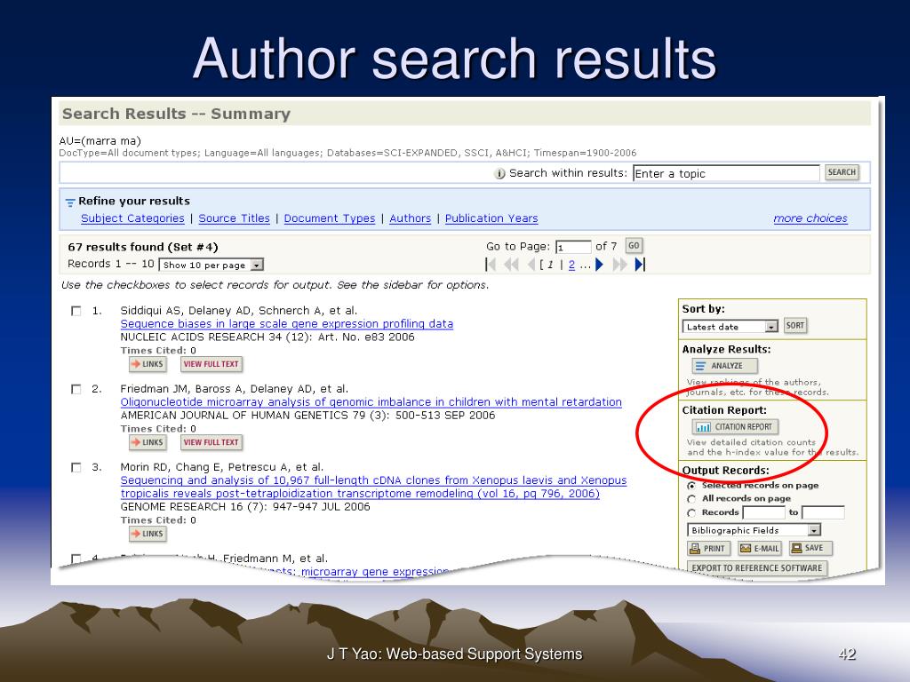Open the CITATION REPORT button
The image size is (910, 682).
[x=735, y=427]
